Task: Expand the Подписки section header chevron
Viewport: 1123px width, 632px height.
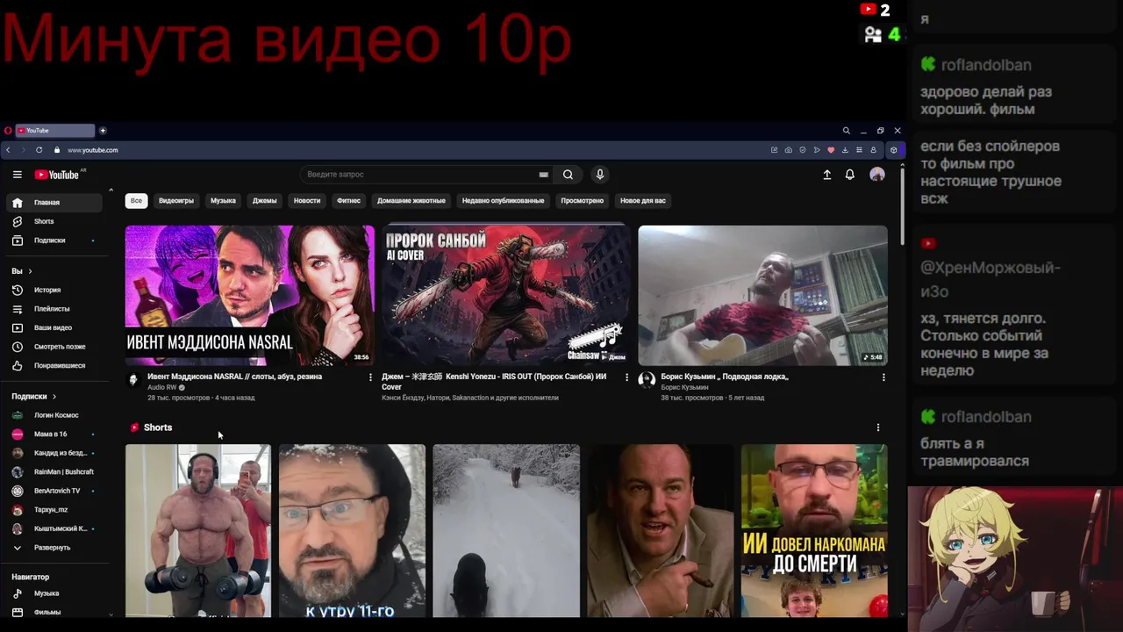Action: tap(54, 397)
